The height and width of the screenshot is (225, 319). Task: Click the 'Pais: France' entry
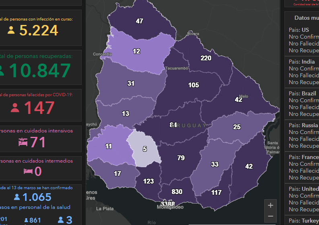click(304, 157)
